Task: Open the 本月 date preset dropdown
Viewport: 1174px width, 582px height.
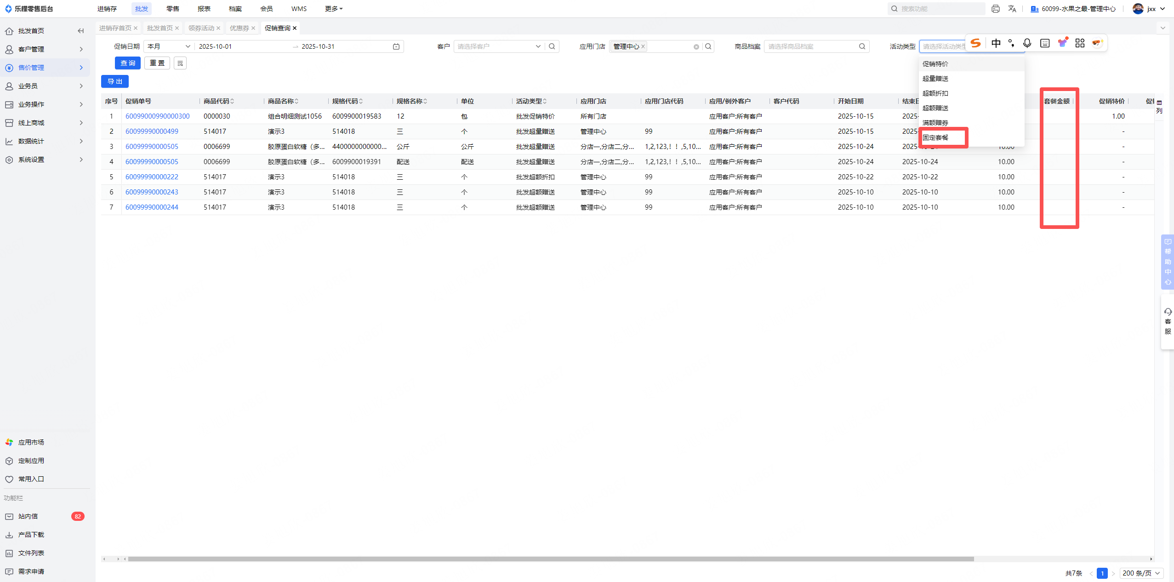Action: click(x=169, y=46)
